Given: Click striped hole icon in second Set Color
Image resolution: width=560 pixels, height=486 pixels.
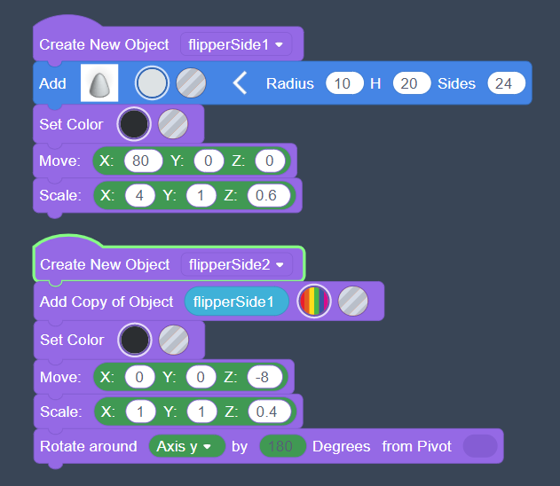Looking at the screenshot, I should (174, 340).
